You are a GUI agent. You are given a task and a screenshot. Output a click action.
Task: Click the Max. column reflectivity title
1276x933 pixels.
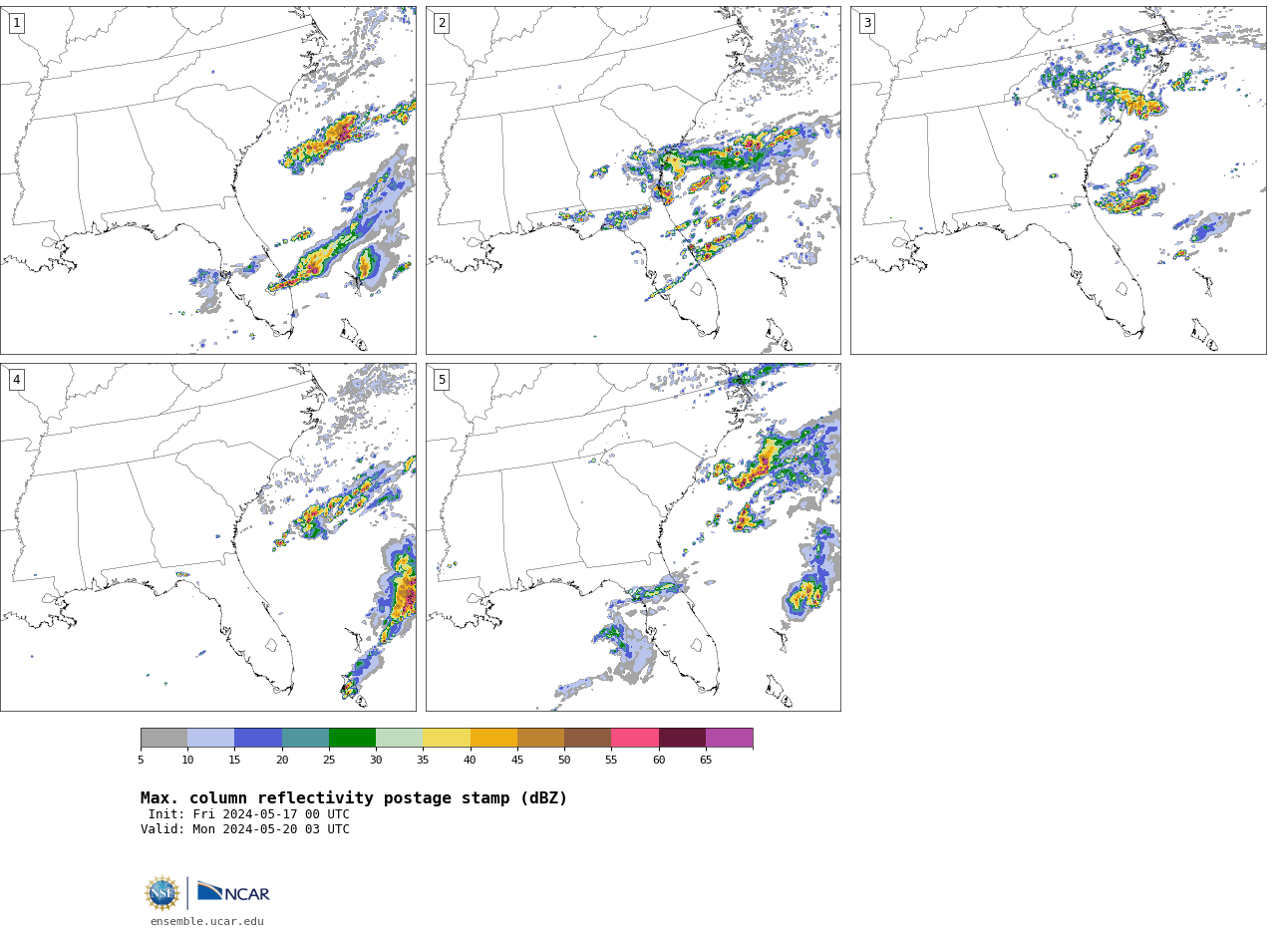coord(354,798)
